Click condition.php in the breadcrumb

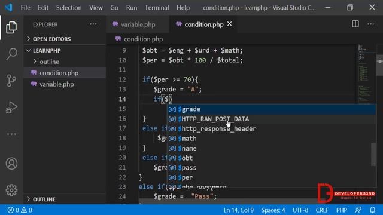[143, 39]
